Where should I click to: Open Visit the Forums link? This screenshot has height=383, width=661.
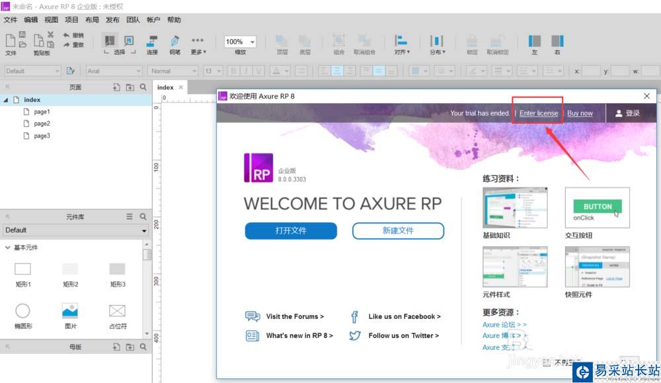tap(295, 316)
